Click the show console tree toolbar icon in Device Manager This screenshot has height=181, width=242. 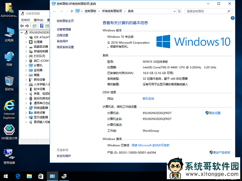pyautogui.click(x=34, y=26)
